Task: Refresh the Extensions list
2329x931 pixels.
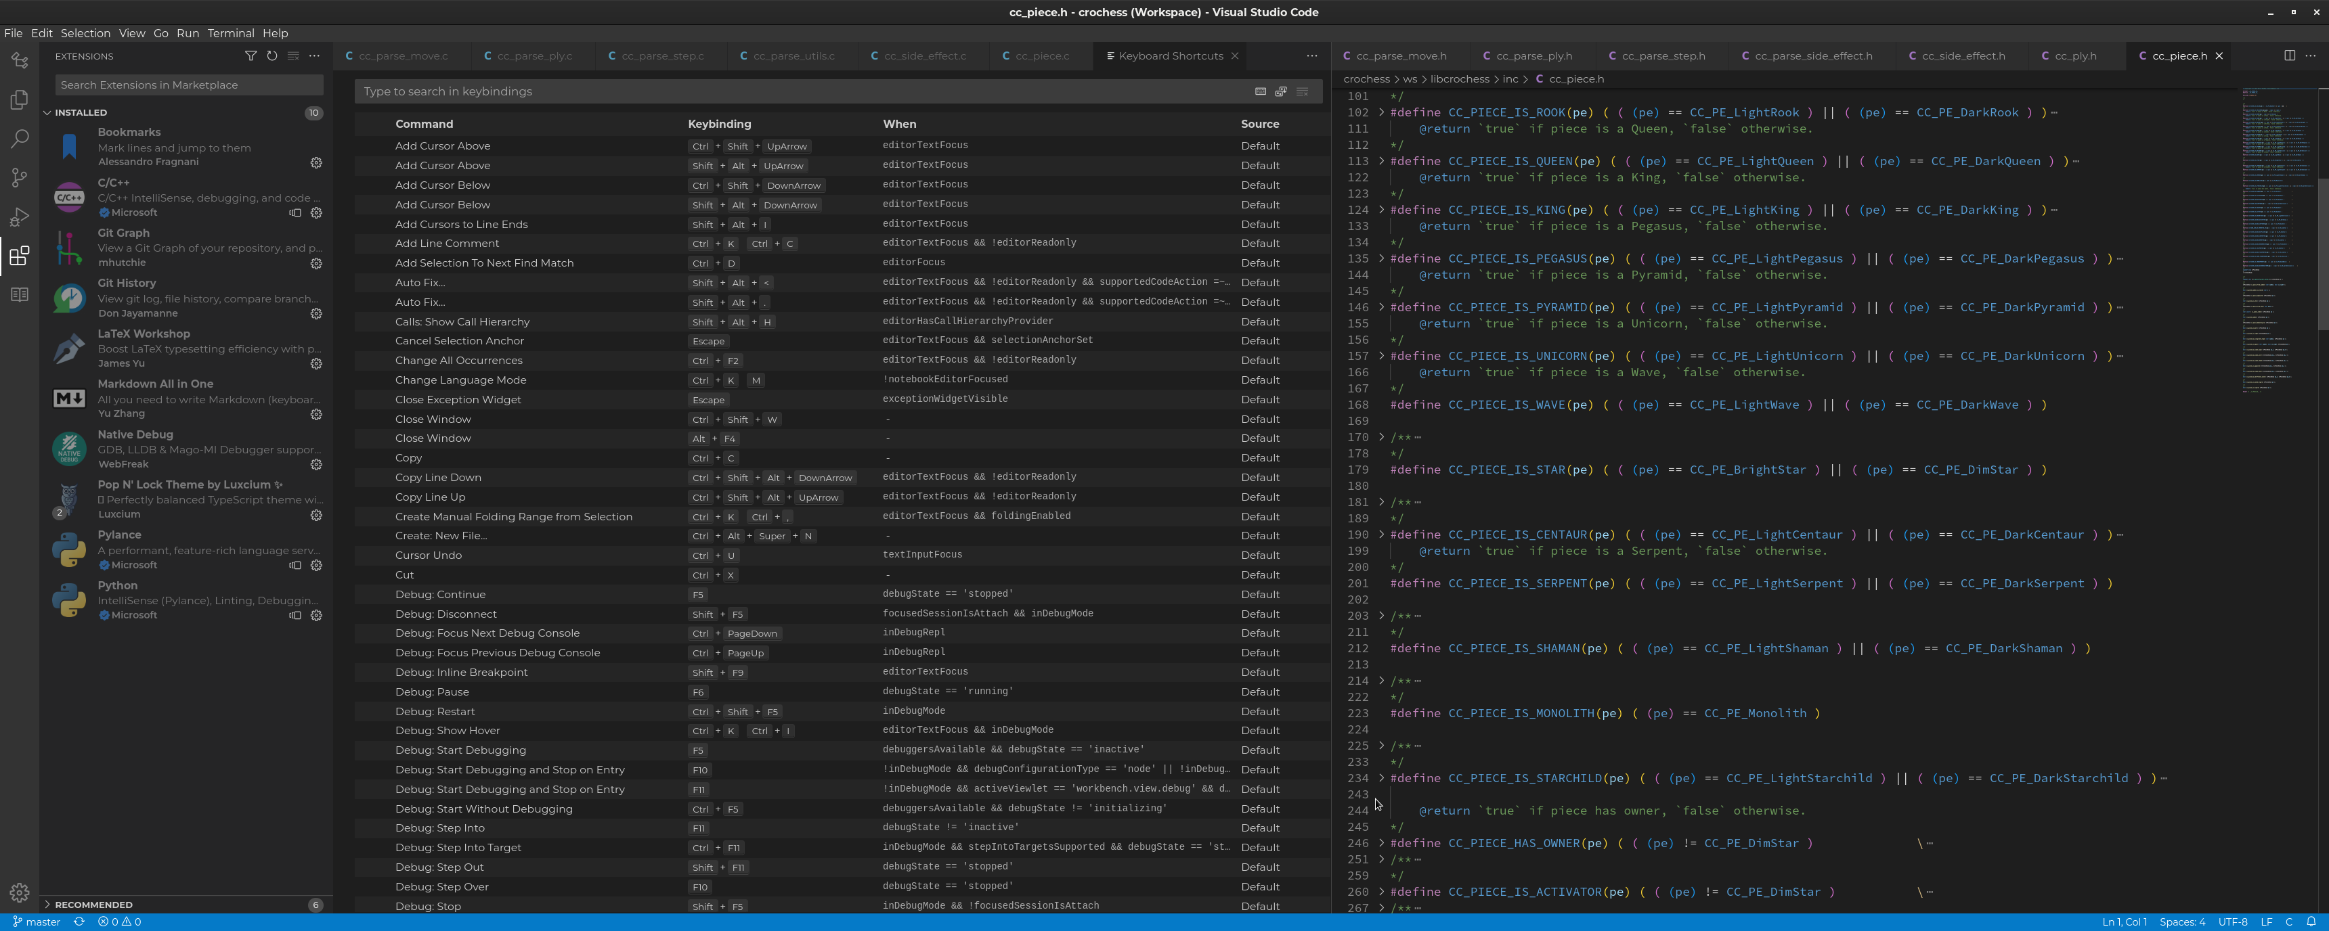Action: (x=271, y=56)
